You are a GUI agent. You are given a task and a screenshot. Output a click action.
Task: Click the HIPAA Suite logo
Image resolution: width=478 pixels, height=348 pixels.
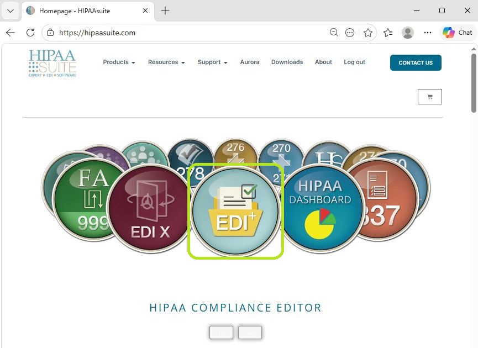(52, 64)
